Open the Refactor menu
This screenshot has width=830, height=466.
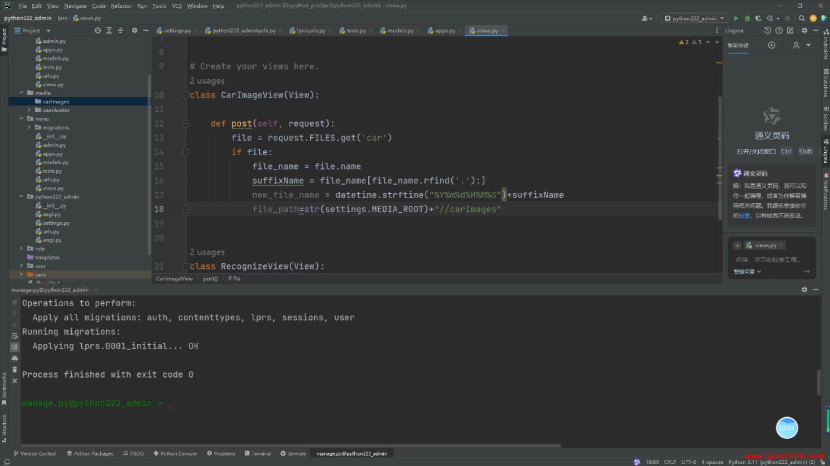121,6
